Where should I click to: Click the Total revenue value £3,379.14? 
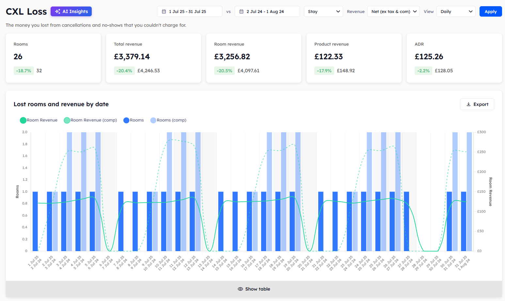coord(132,57)
